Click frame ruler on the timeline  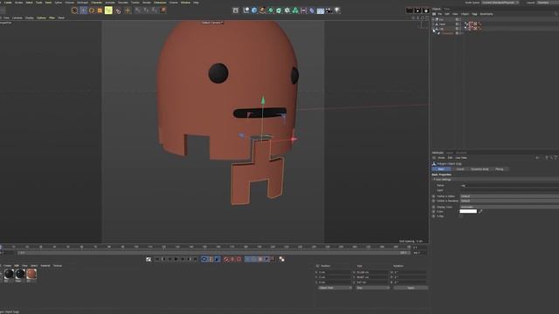(205, 247)
